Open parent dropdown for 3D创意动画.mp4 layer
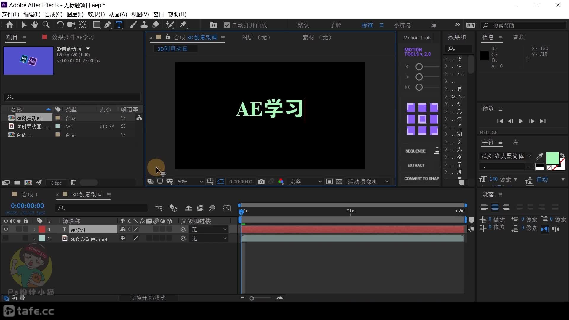 209,239
